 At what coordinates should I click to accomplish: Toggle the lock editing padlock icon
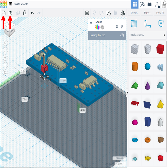tap(117, 27)
